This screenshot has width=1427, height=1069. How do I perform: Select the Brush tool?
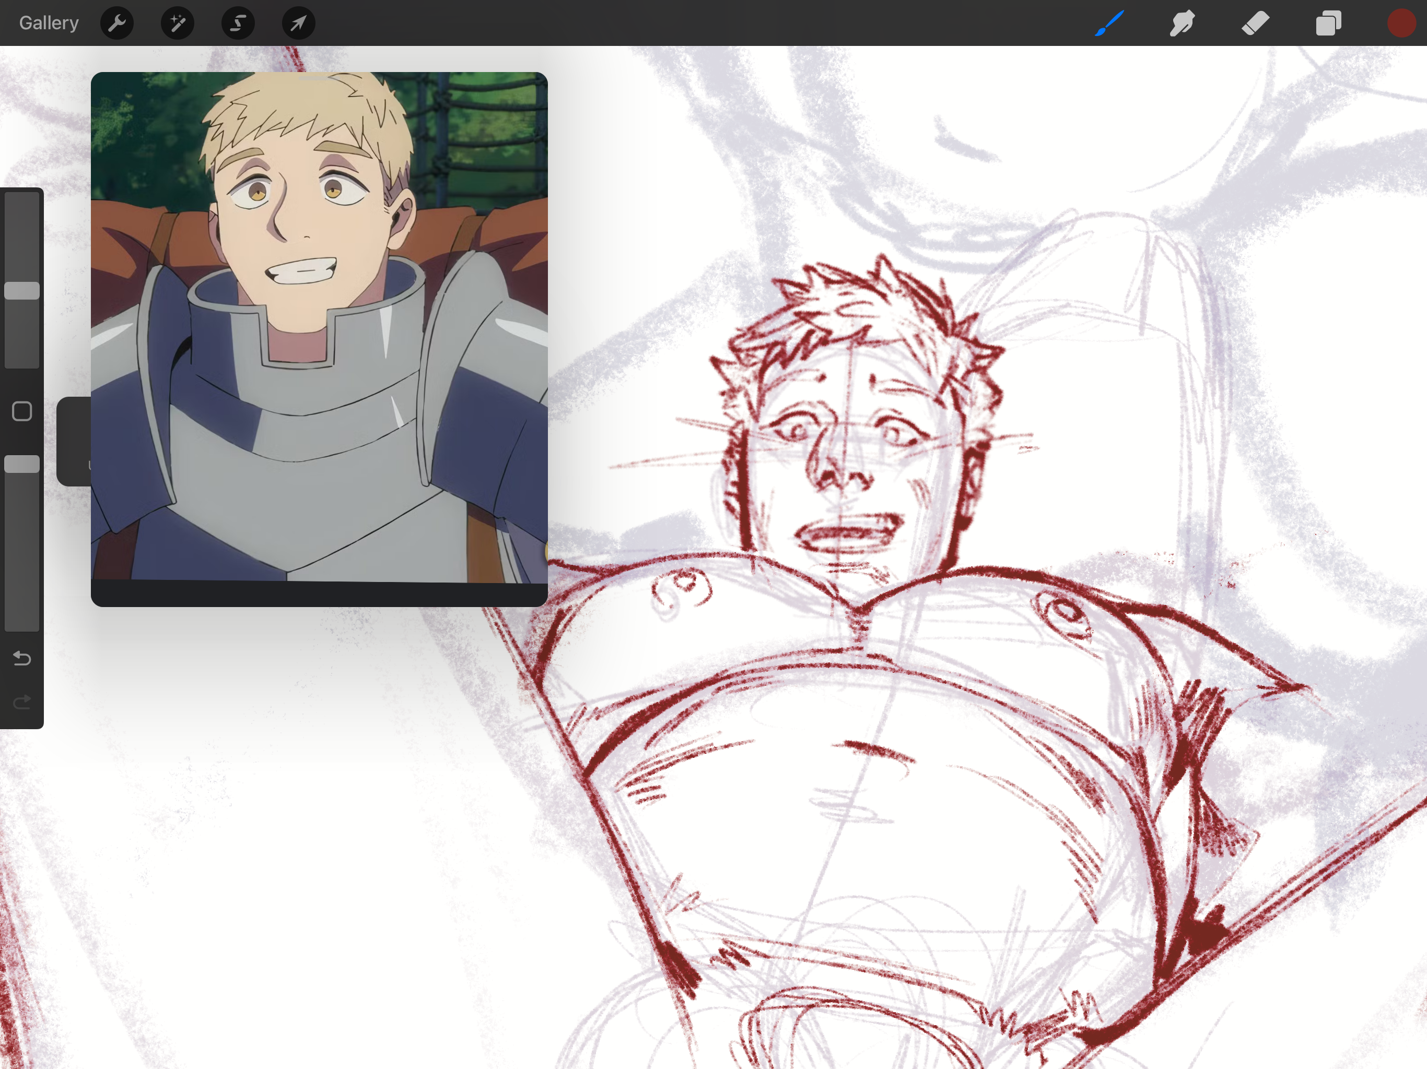click(1109, 23)
